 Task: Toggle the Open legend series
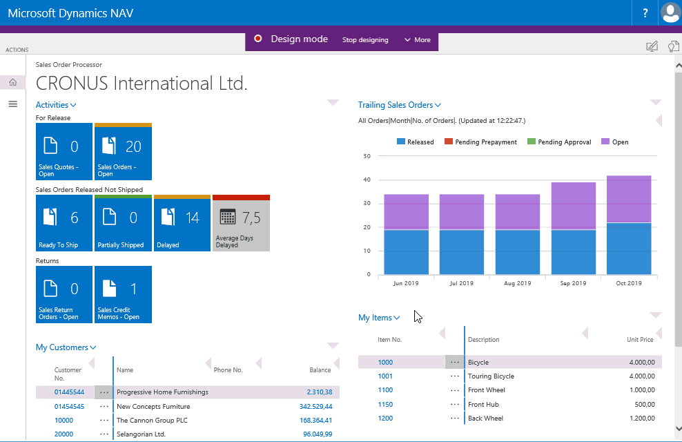click(614, 142)
